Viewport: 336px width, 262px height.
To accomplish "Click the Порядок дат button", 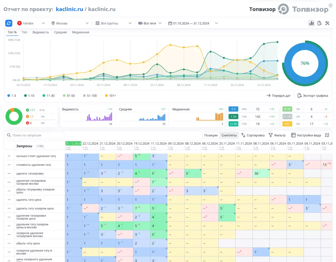I will pos(278,96).
